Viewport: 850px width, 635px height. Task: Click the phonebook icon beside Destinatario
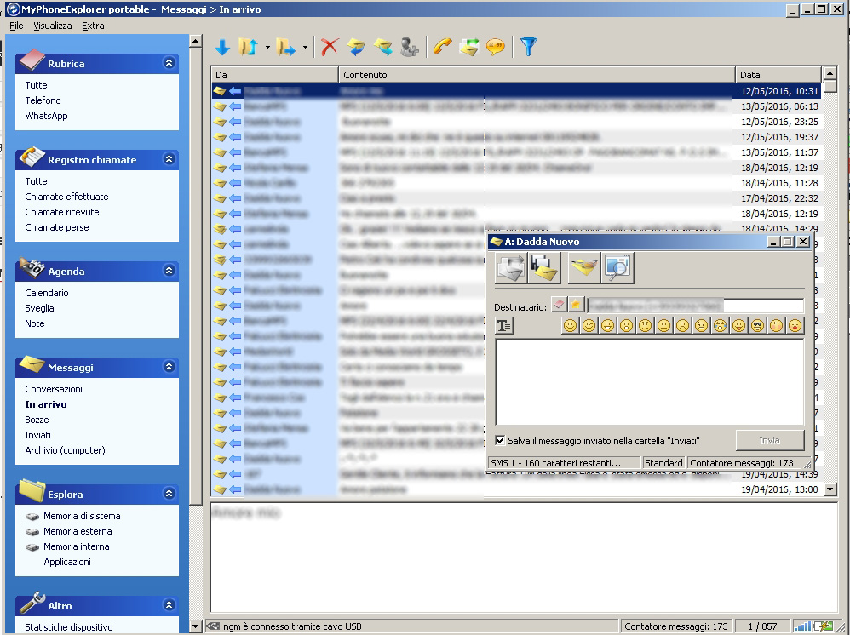pyautogui.click(x=559, y=305)
